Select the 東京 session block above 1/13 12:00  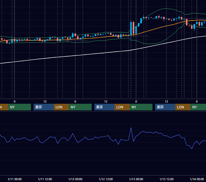pos(165,107)
